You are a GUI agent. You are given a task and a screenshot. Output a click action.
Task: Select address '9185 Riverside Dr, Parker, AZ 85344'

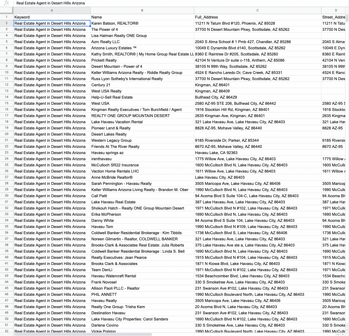tap(258, 140)
